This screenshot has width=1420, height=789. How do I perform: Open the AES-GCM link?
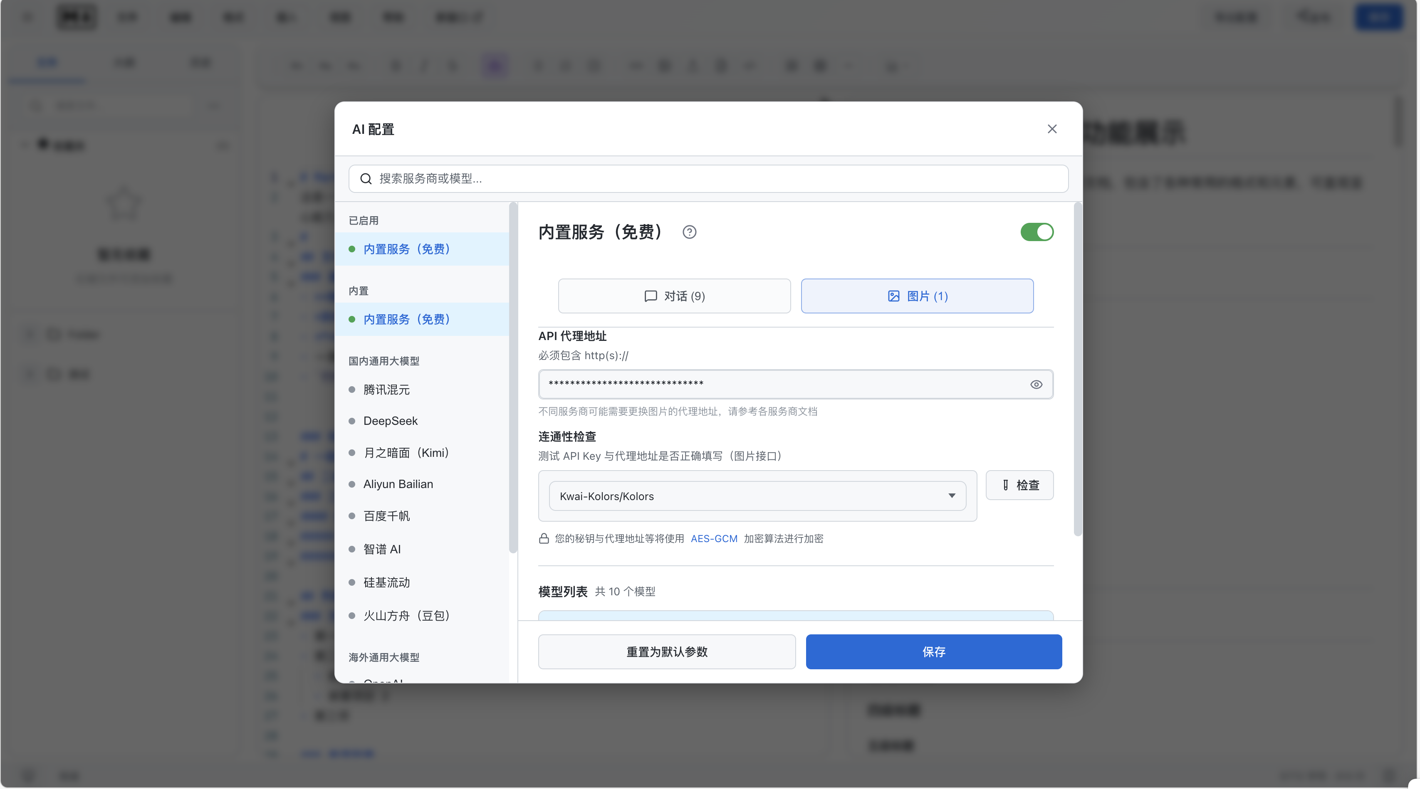pyautogui.click(x=713, y=538)
